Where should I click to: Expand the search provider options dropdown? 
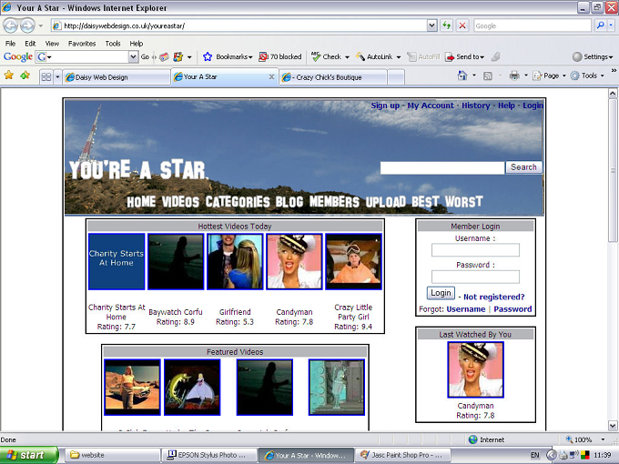(611, 25)
